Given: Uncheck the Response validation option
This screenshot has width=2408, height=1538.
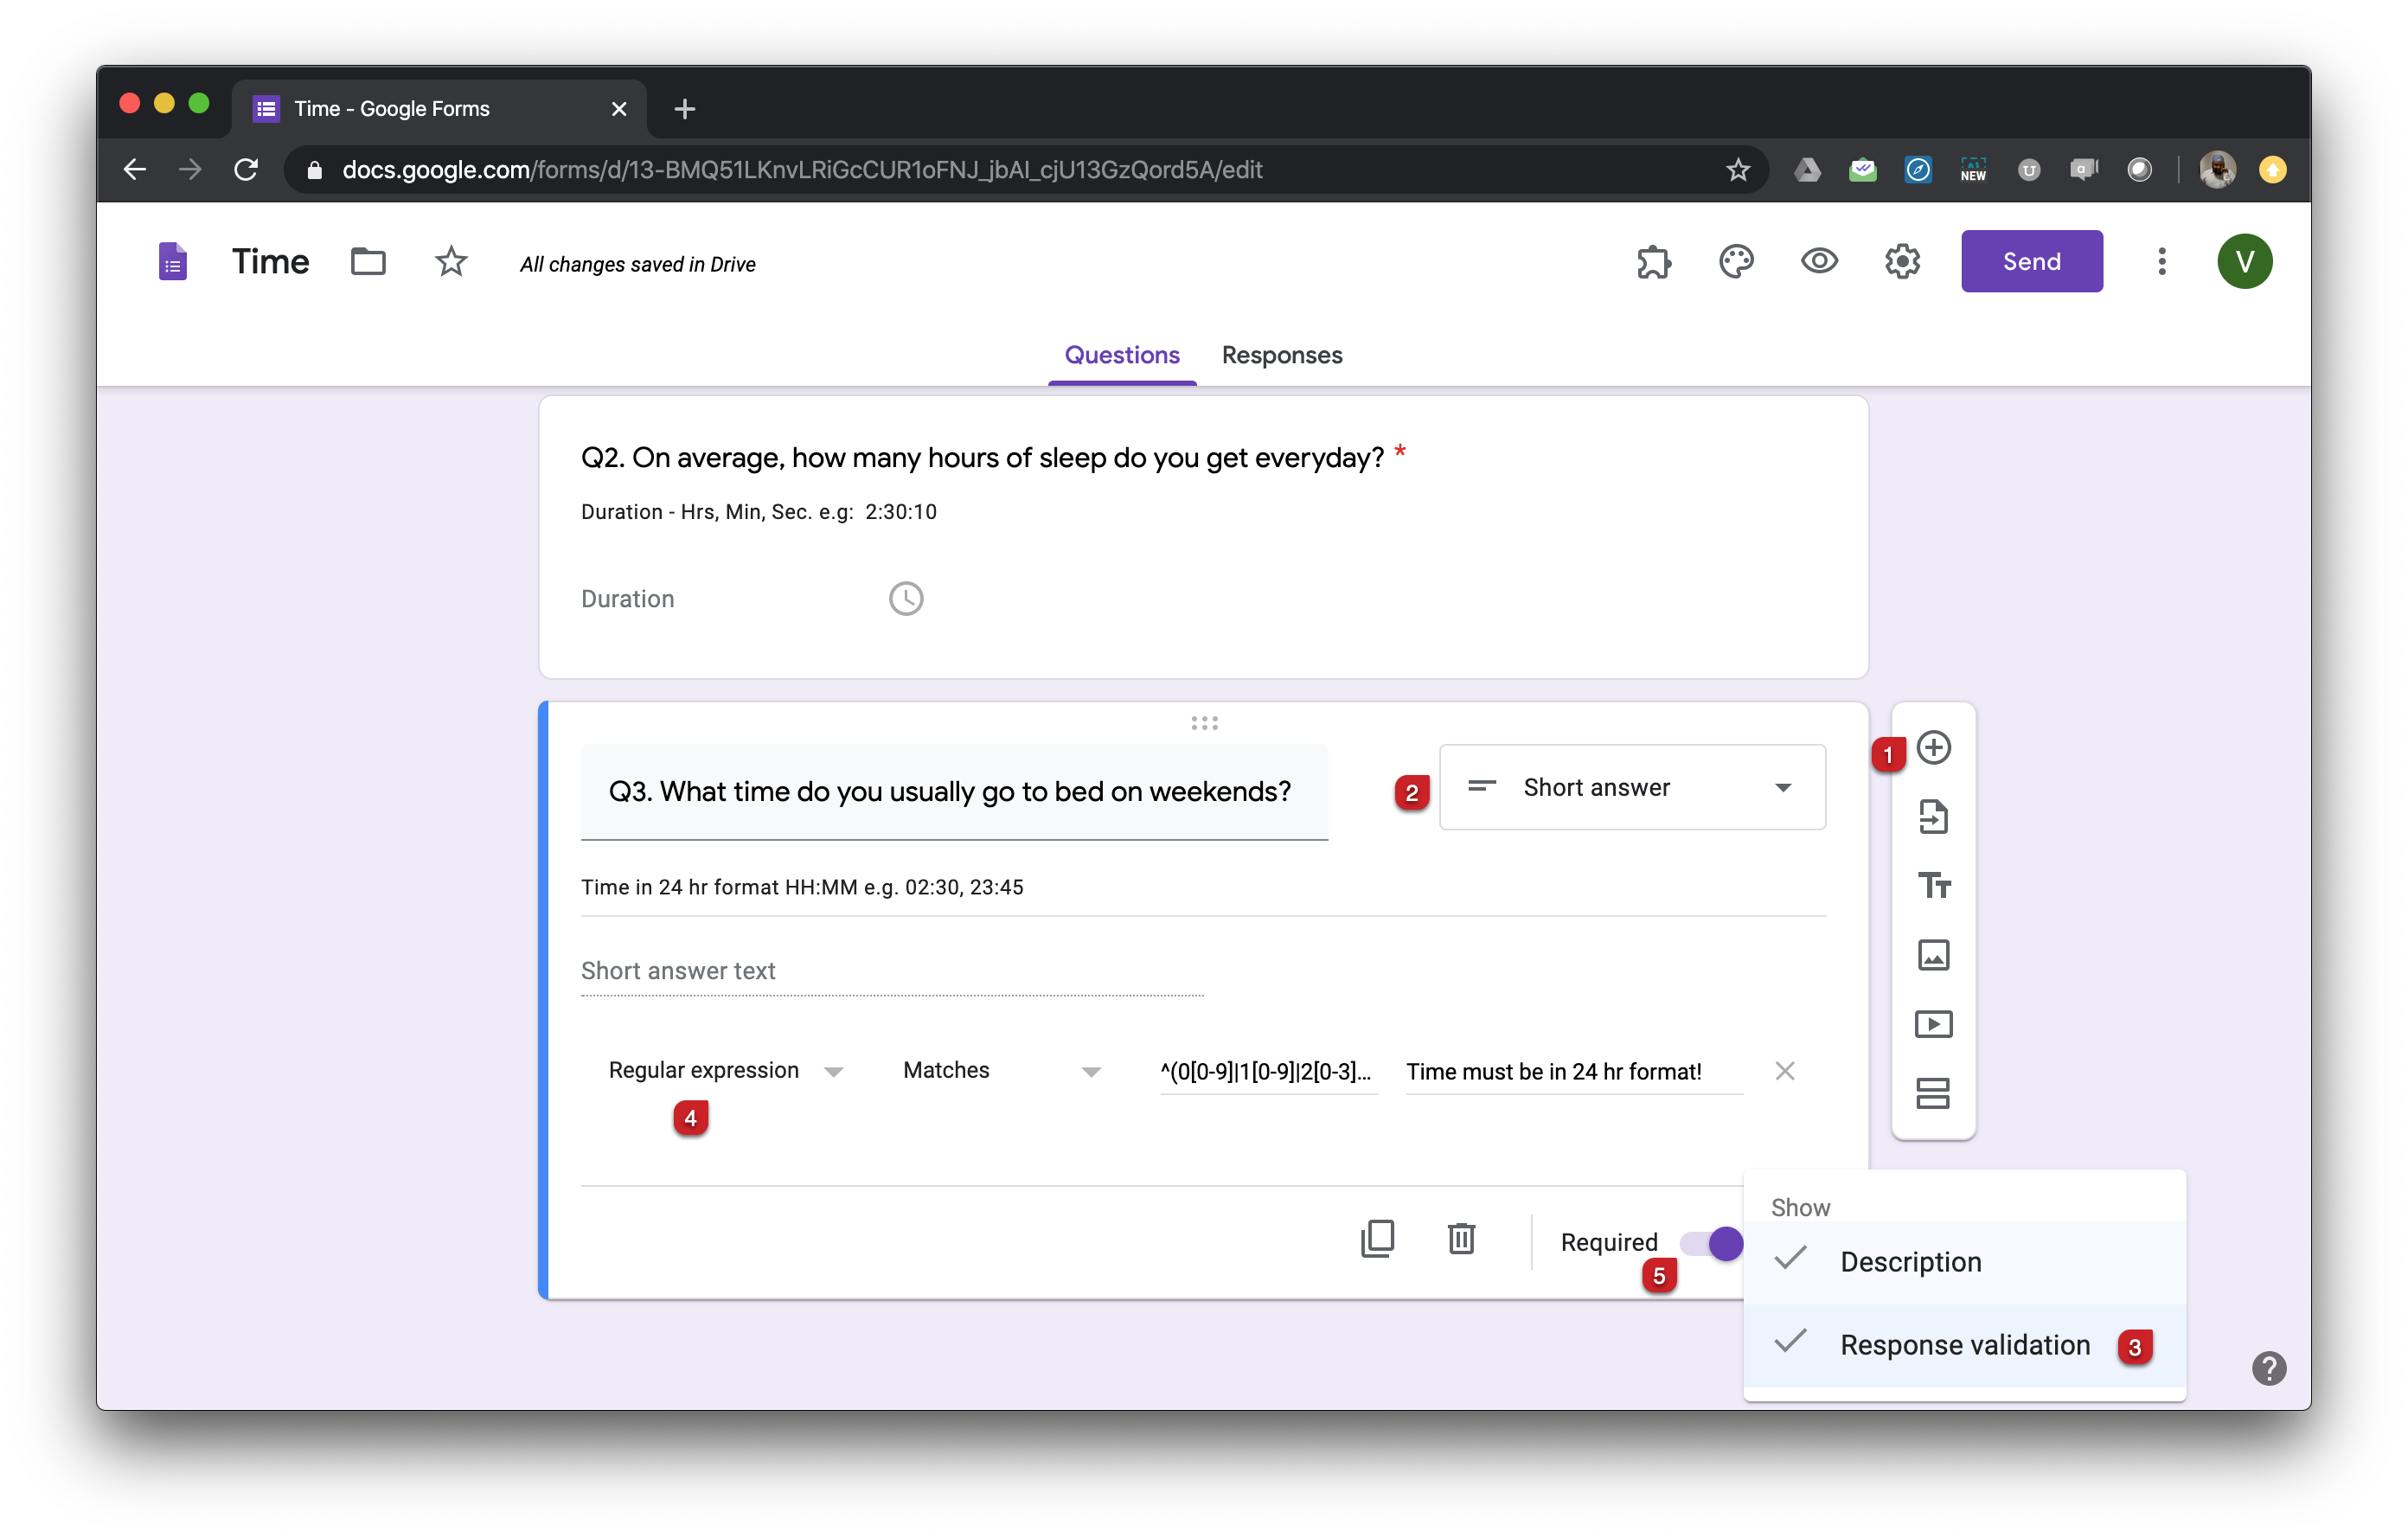Looking at the screenshot, I should pos(1963,1345).
